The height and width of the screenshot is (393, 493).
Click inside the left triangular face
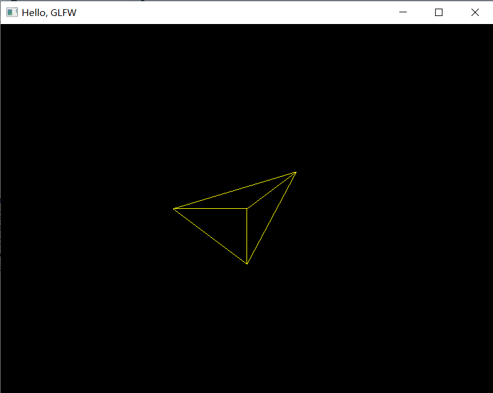pyautogui.click(x=219, y=225)
